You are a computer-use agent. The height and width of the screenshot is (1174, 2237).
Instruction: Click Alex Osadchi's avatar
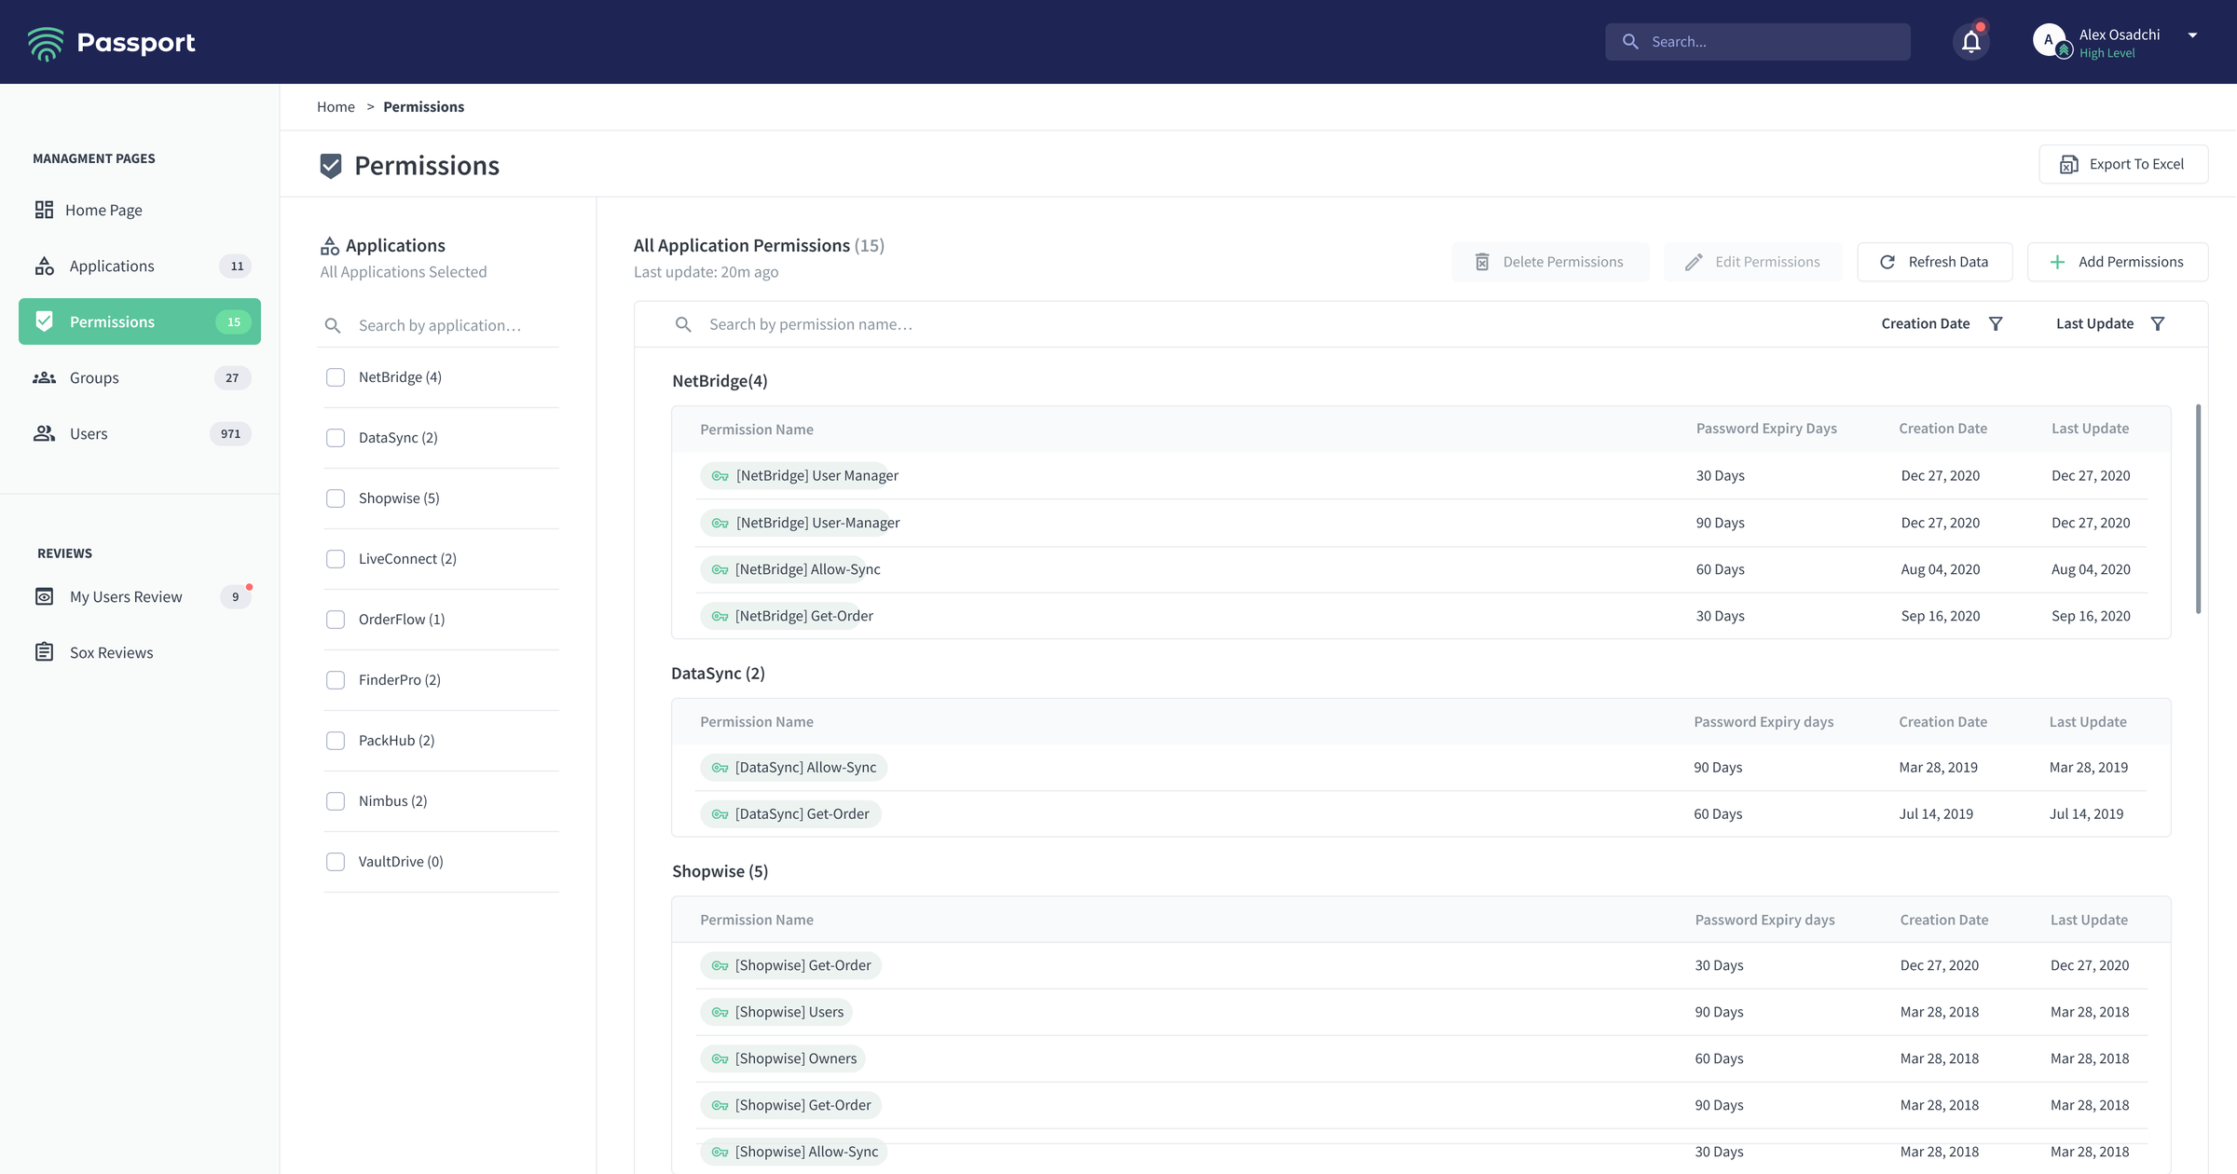click(x=2048, y=41)
